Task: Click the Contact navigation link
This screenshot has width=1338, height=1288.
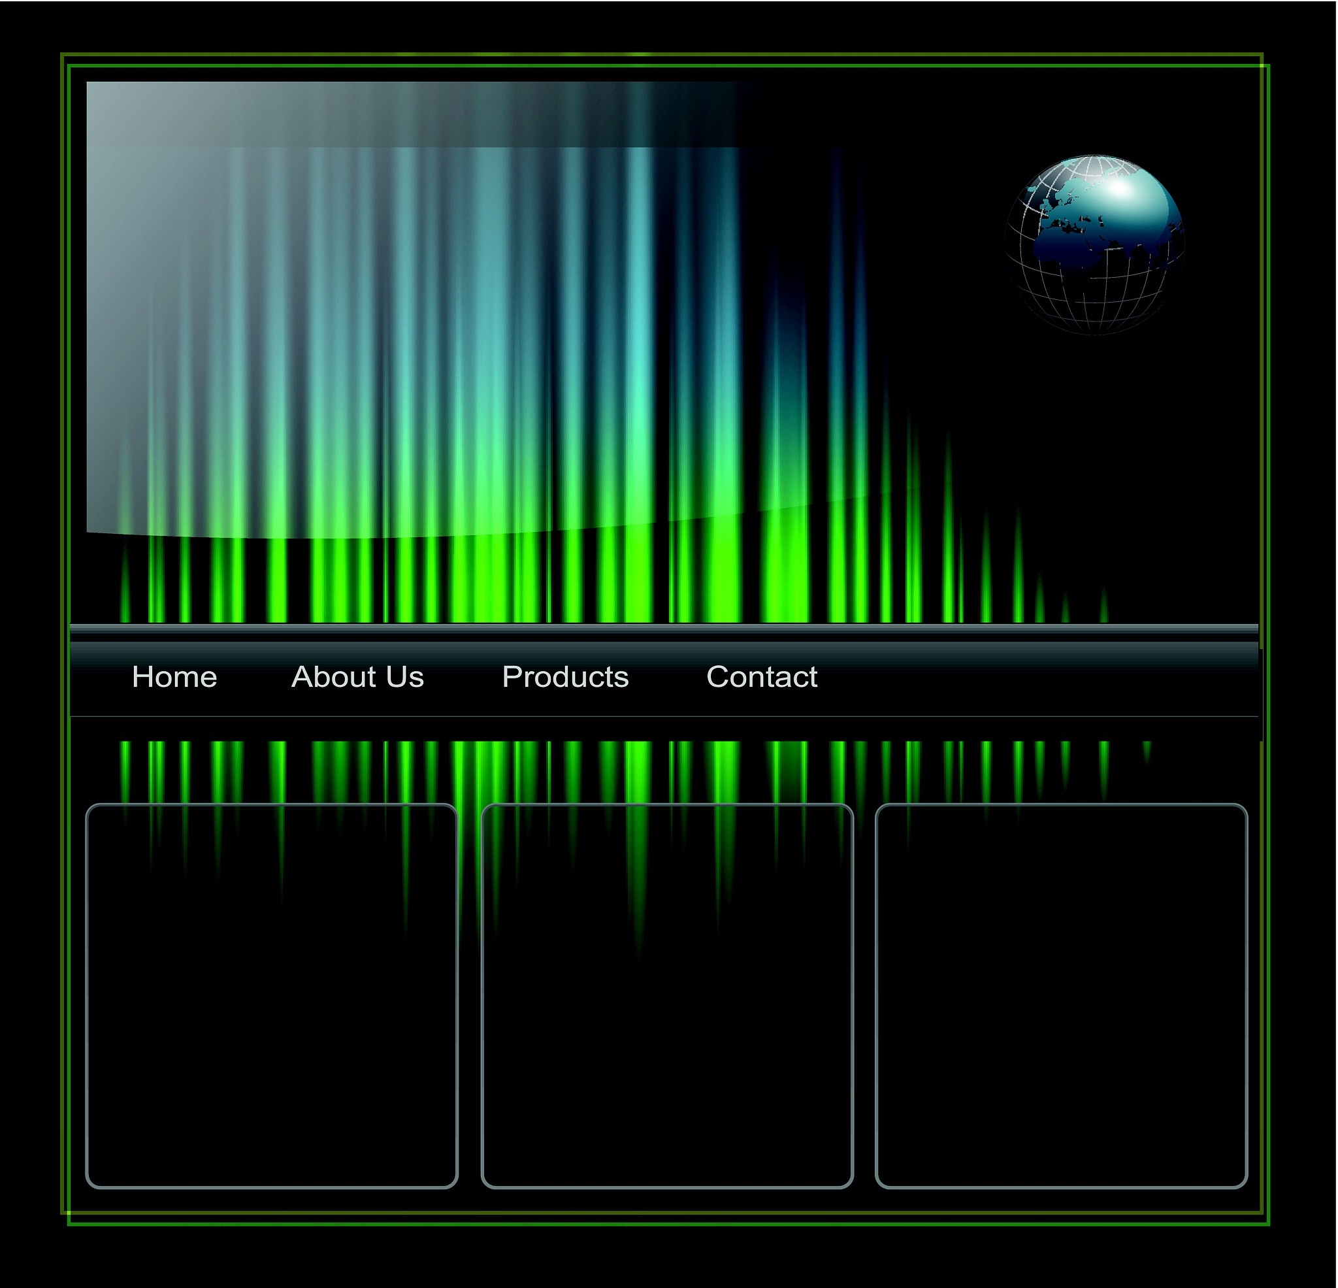Action: coord(761,677)
